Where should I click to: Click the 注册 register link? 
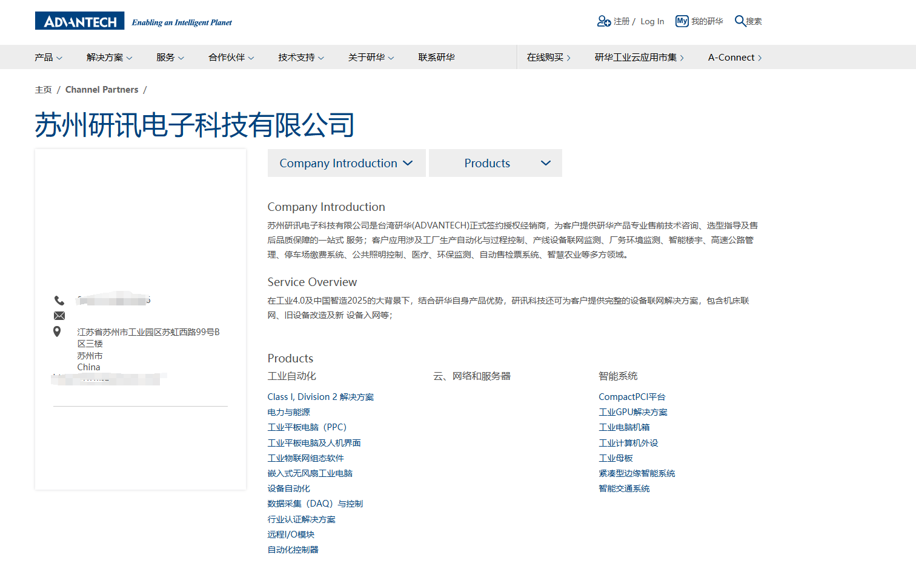pos(622,21)
